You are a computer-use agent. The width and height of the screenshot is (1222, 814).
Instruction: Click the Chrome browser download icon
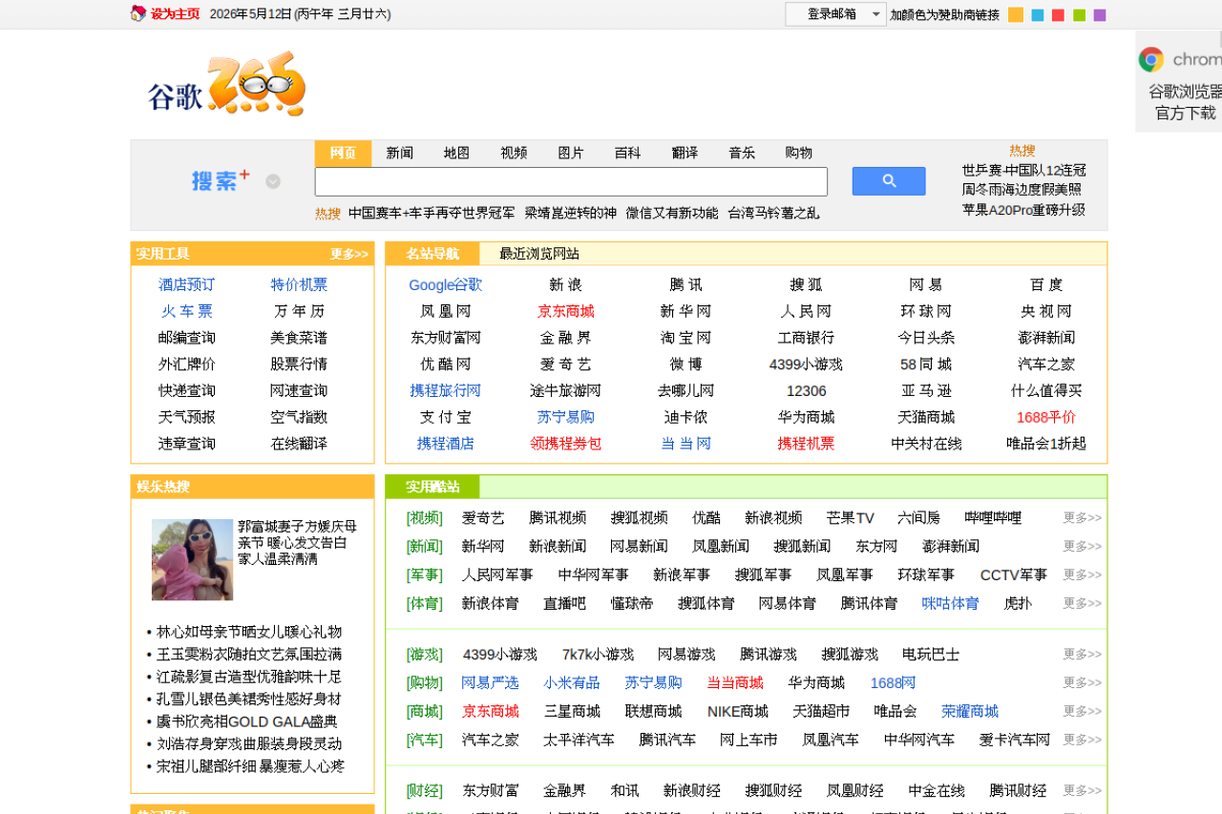pos(1151,59)
